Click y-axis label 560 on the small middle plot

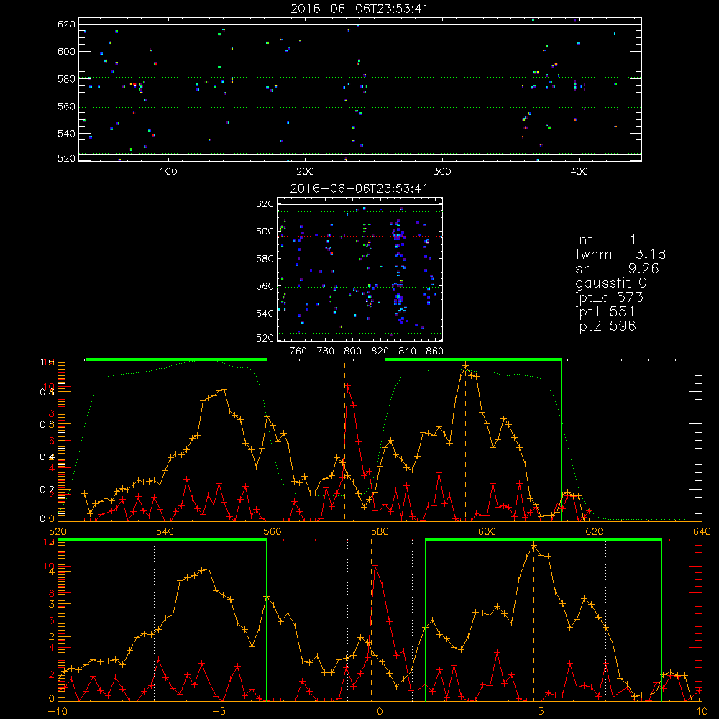point(265,286)
